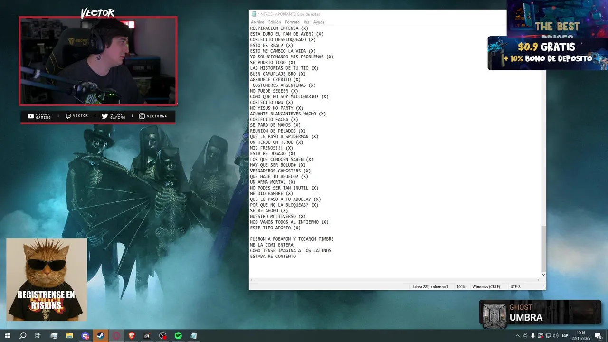Click the line 'ESTA DURO EL PAN DE AYER? (X)'
Screen dimensions: 608x342
pos(287,34)
